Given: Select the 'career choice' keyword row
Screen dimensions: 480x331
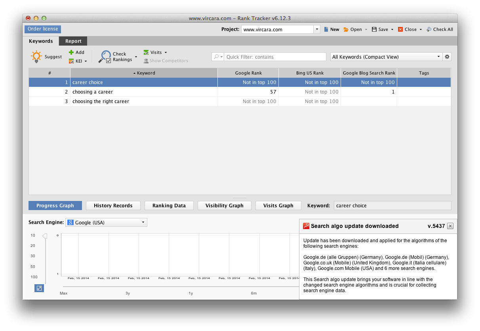Looking at the screenshot, I should point(240,82).
